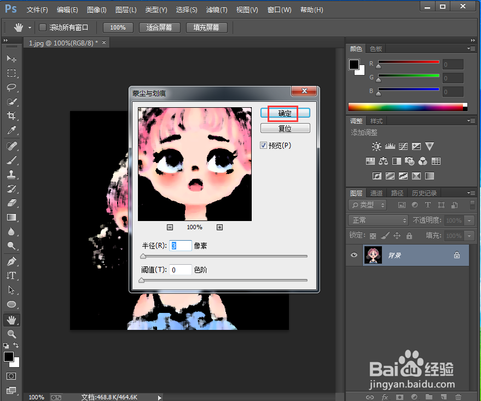Open the layer filter 类型 dropdown

[x=368, y=205]
